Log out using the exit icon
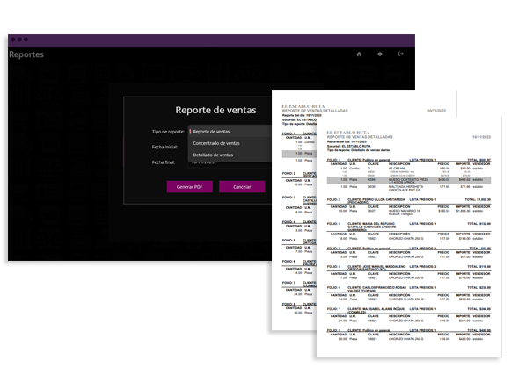This screenshot has height=382, width=518. click(401, 54)
